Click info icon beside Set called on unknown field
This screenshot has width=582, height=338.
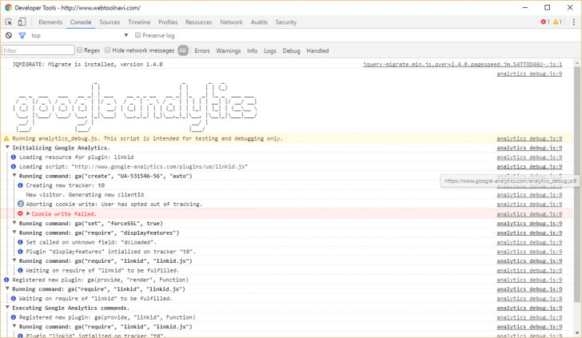pos(21,242)
